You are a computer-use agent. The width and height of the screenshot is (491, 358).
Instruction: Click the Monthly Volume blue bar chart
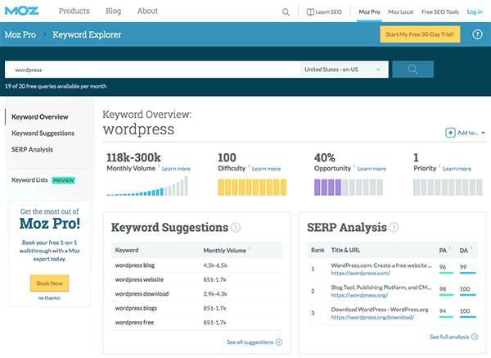point(147,186)
